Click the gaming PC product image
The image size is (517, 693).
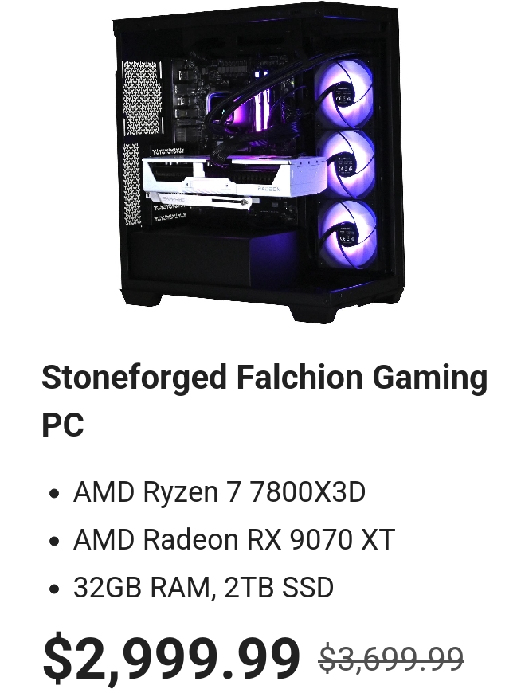[258, 163]
